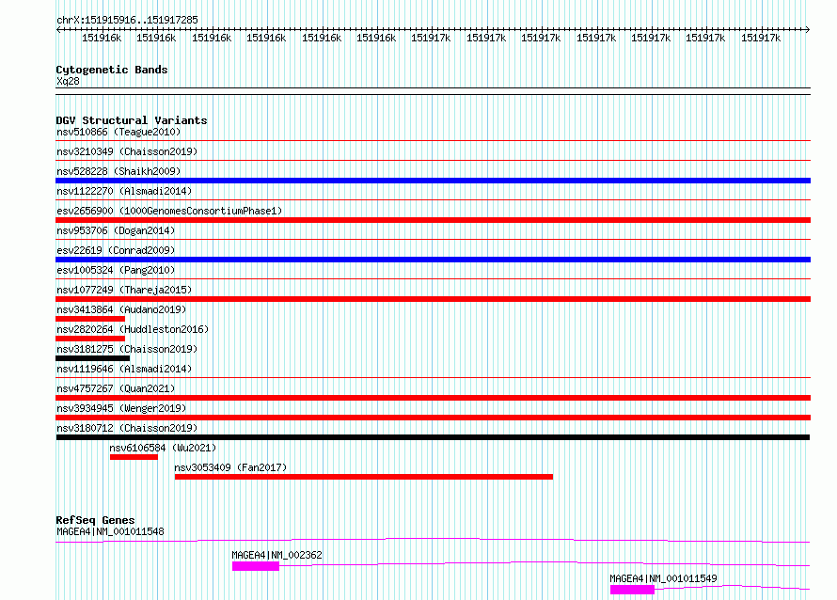Select nsv1077249 (Thareja2015) label

(124, 290)
